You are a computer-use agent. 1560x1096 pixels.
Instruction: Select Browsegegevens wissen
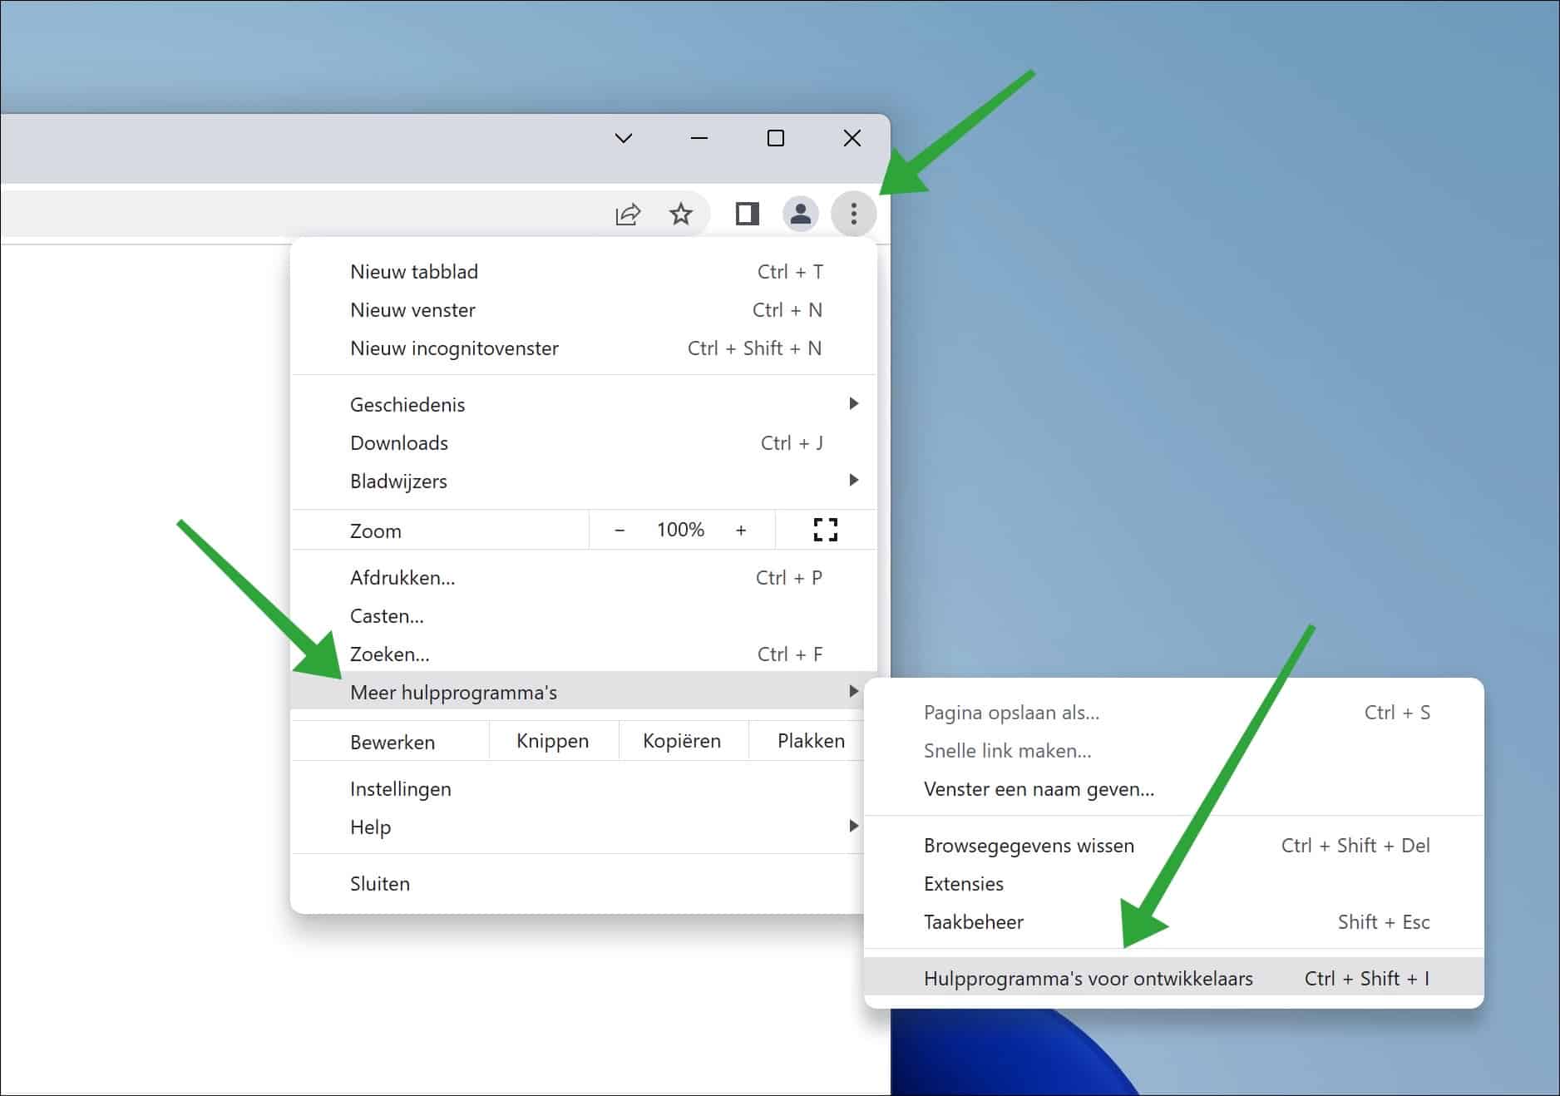click(x=1028, y=845)
